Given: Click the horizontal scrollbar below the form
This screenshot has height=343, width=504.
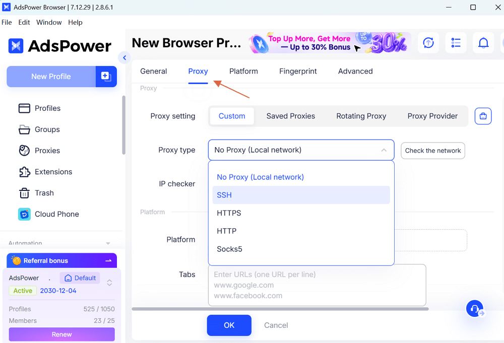Looking at the screenshot, I should pyautogui.click(x=280, y=309).
